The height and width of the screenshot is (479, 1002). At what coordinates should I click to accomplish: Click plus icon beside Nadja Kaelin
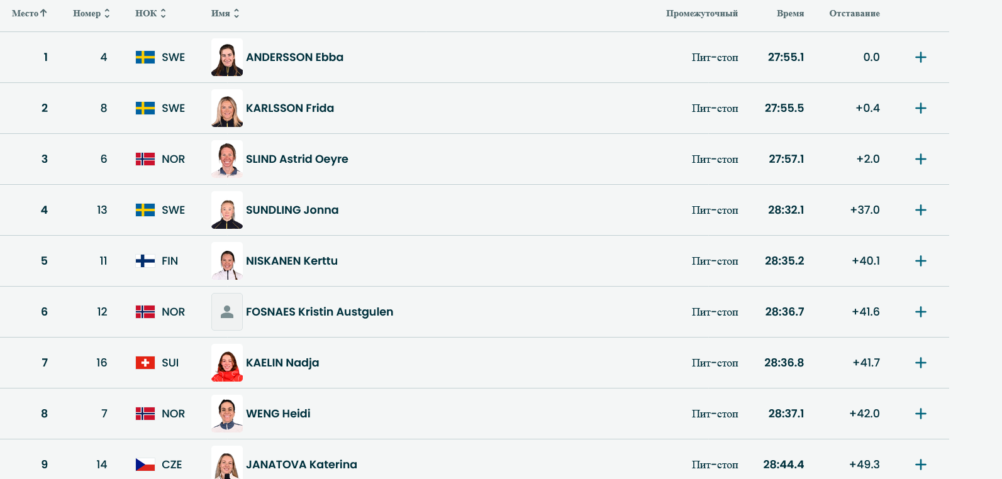pyautogui.click(x=920, y=363)
